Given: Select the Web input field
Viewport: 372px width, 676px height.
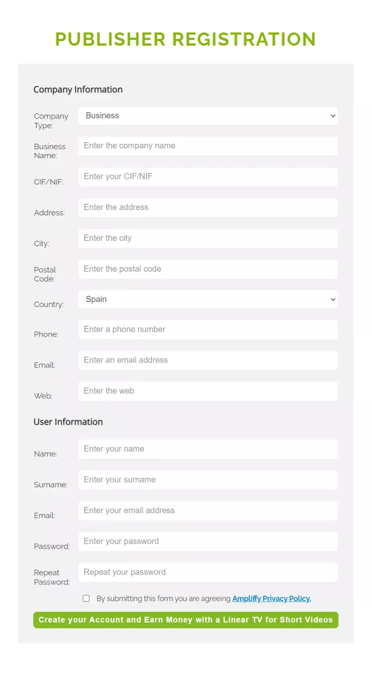Looking at the screenshot, I should tap(208, 391).
